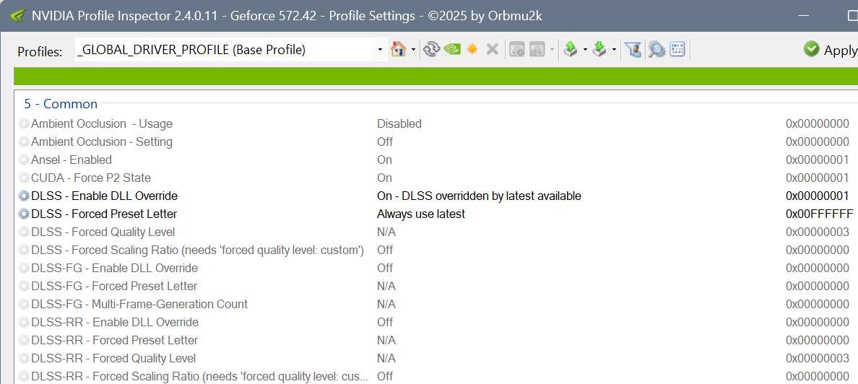The height and width of the screenshot is (384, 858).
Task: Click the export profiles green up-arrow icon
Action: [570, 49]
